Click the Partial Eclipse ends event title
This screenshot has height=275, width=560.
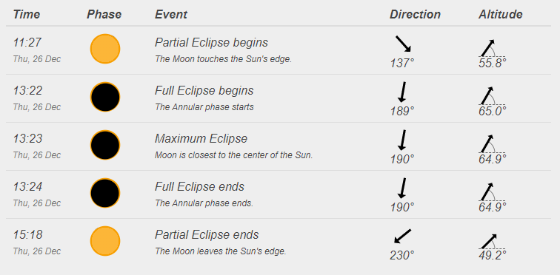pos(207,235)
